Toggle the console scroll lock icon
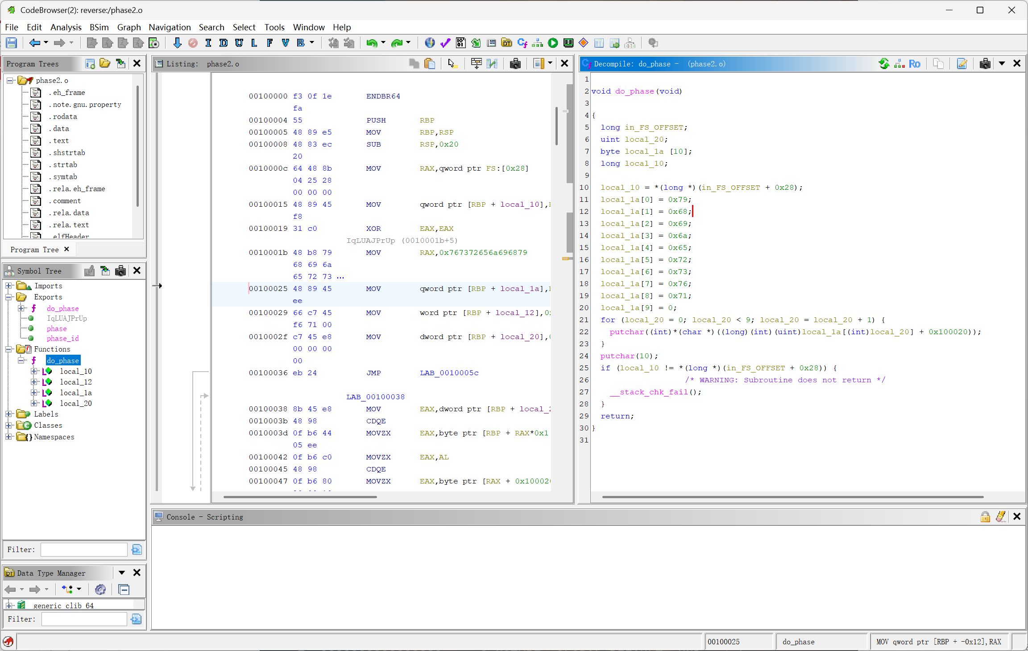The height and width of the screenshot is (651, 1028). coord(985,516)
